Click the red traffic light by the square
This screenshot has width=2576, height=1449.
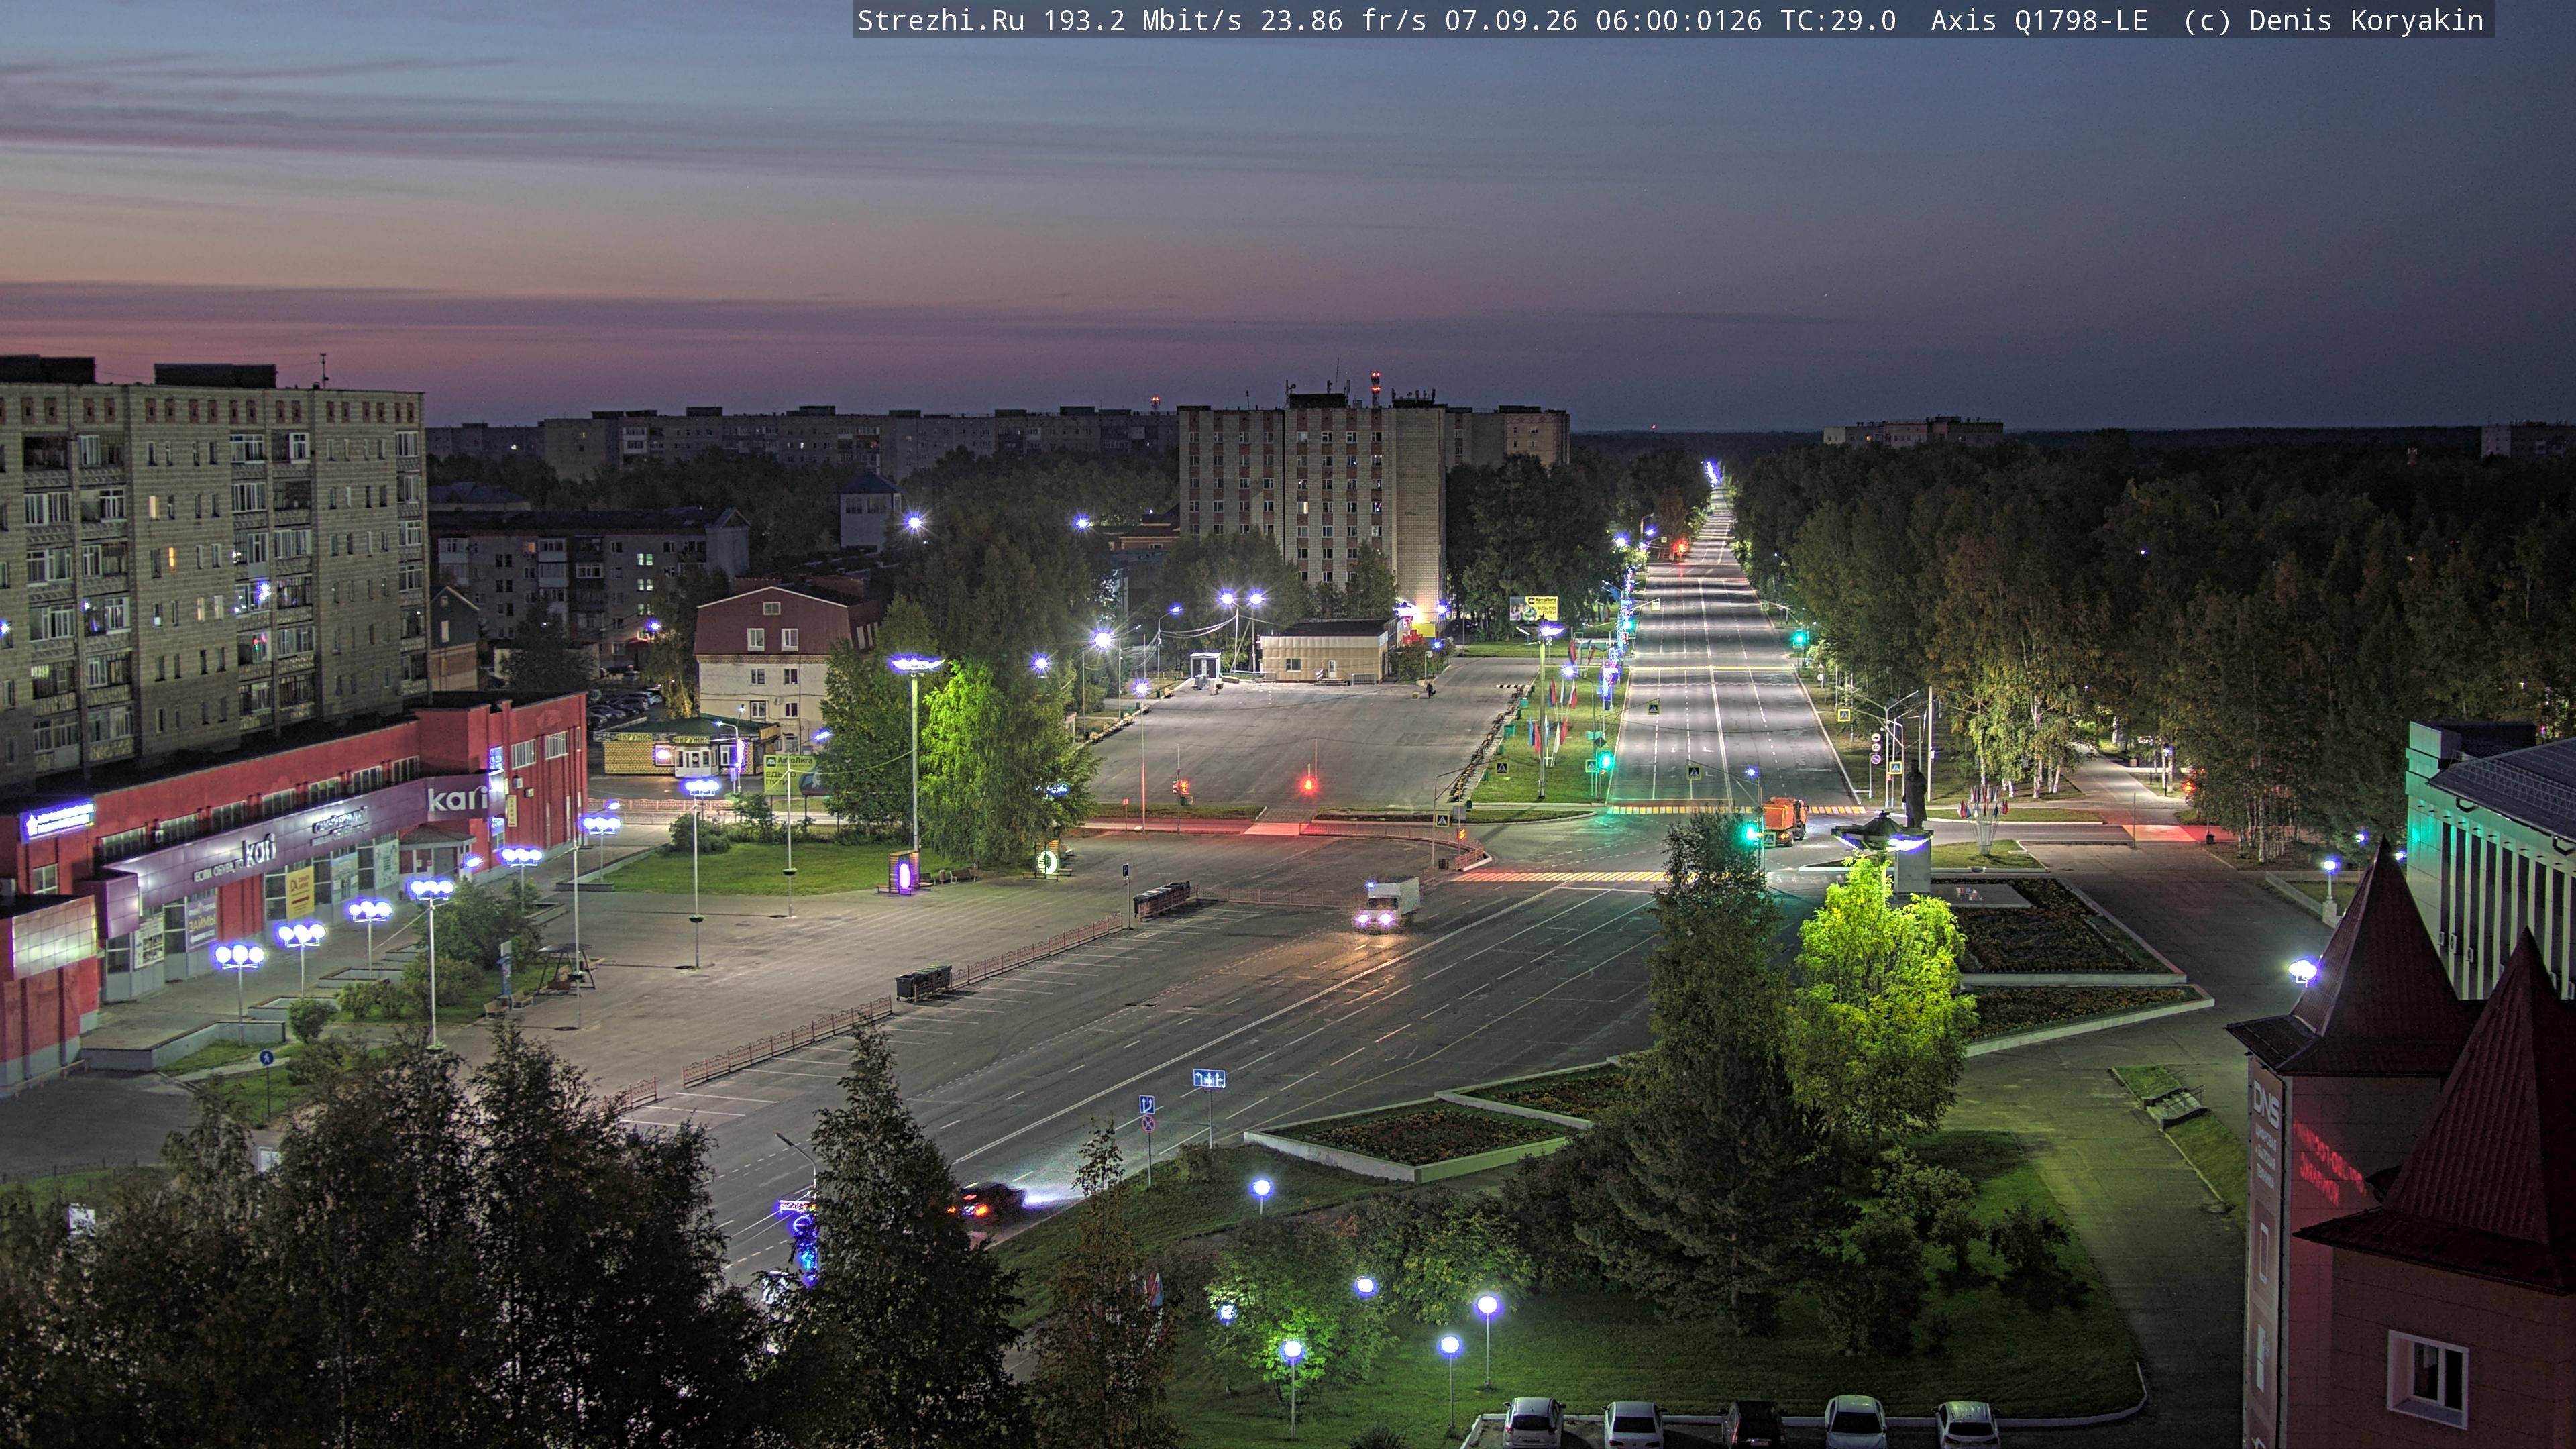1307,784
